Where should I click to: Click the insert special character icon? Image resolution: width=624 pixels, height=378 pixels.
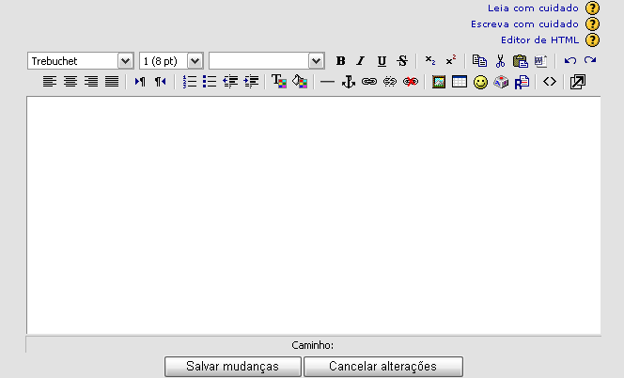[501, 82]
